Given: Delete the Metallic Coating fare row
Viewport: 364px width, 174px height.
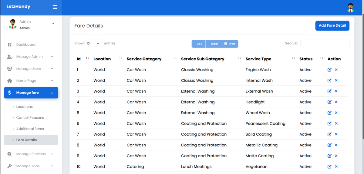Looking at the screenshot, I should click(x=336, y=145).
